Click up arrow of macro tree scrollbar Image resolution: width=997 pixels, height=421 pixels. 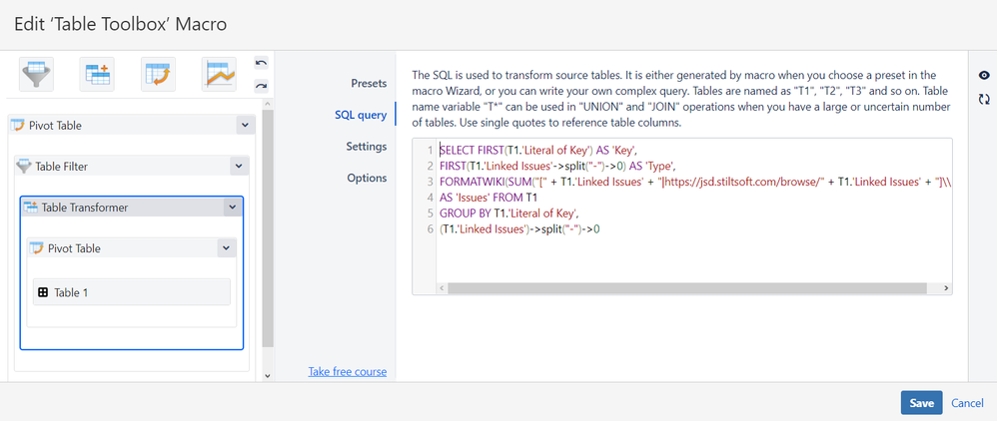[267, 104]
